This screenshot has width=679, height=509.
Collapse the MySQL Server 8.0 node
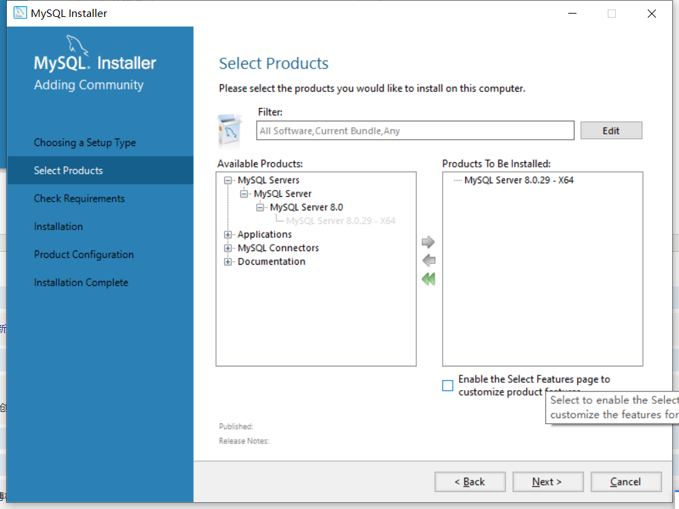pyautogui.click(x=260, y=207)
